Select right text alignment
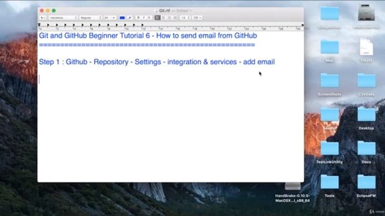Image resolution: width=385 pixels, height=216 pixels. [169, 17]
